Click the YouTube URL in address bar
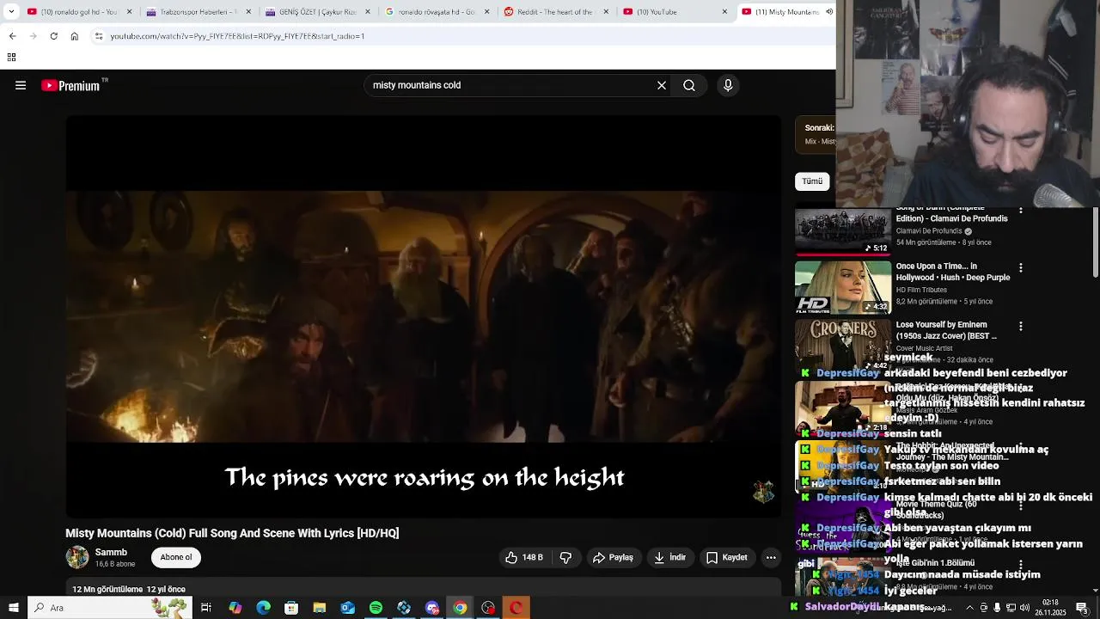 (237, 36)
